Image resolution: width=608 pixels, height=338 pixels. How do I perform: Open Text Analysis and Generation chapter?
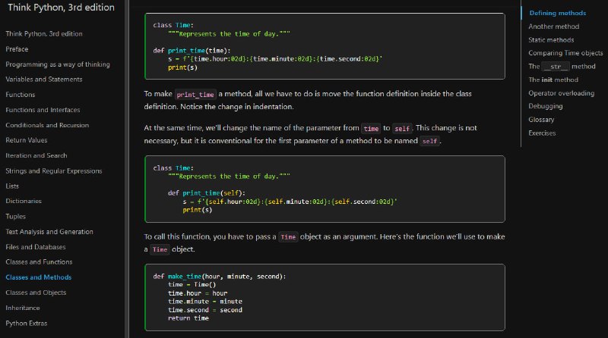pyautogui.click(x=49, y=232)
